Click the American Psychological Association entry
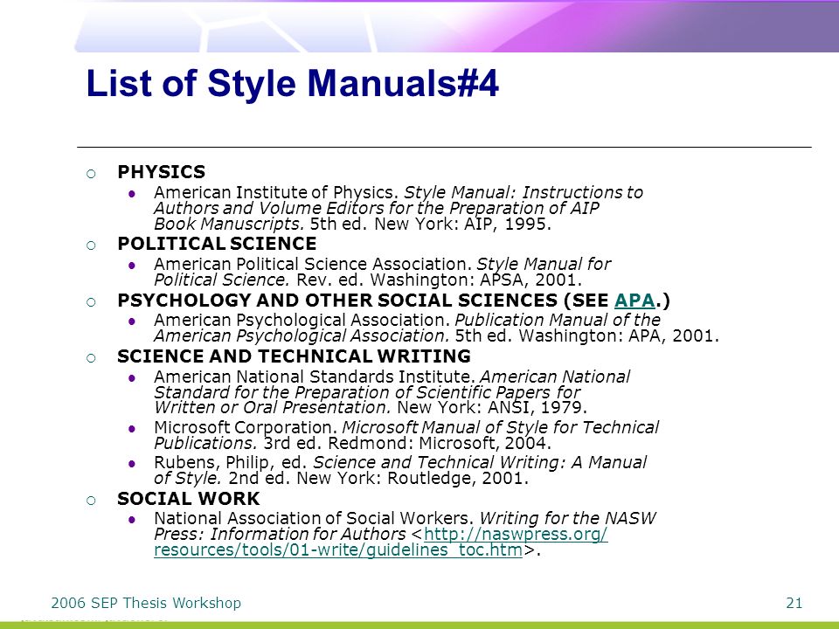839x629 pixels. pos(436,328)
